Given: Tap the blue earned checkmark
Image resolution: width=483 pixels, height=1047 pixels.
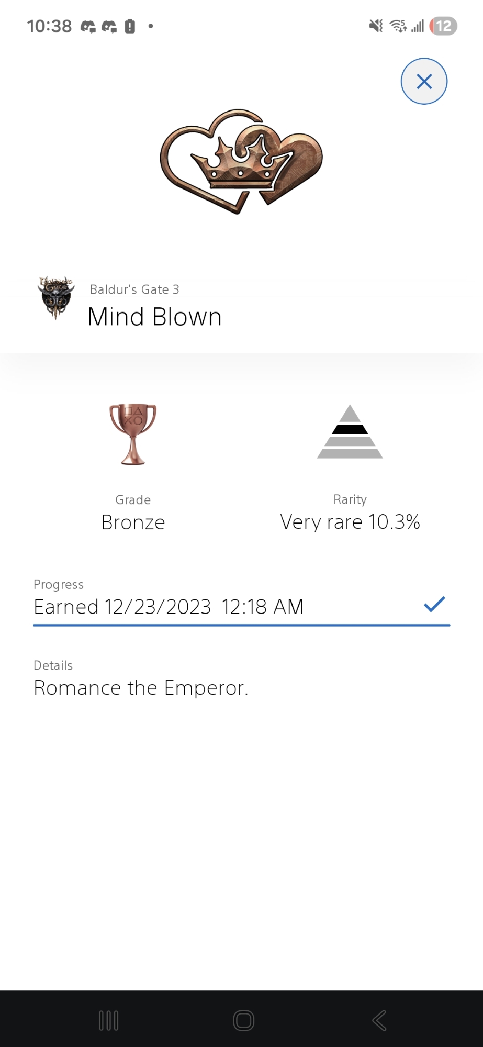Looking at the screenshot, I should [x=434, y=604].
